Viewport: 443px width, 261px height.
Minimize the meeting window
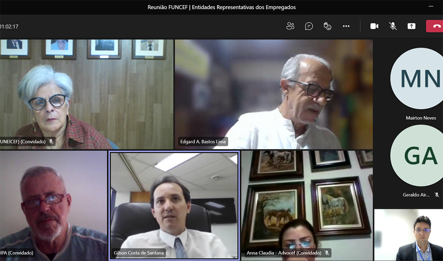pos(431,7)
